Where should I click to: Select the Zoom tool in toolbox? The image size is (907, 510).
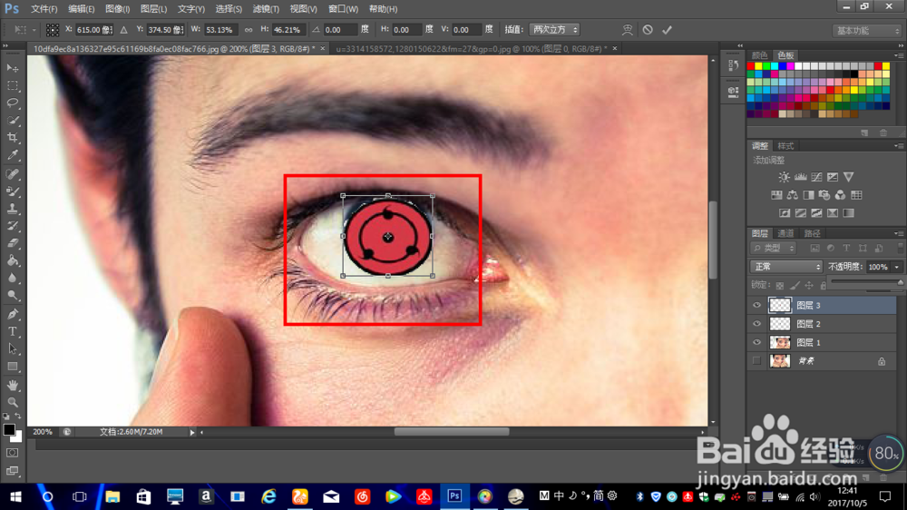13,402
